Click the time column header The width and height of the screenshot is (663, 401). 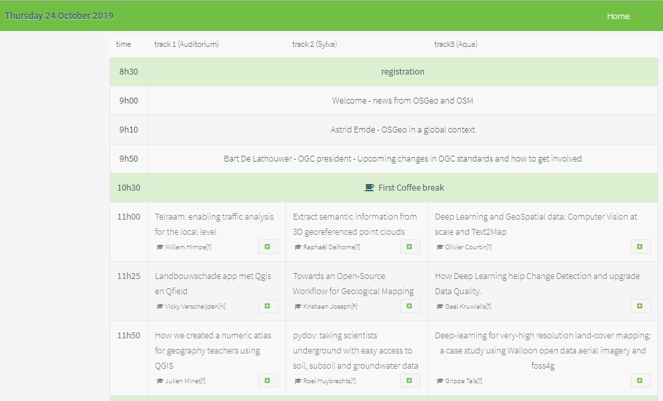pyautogui.click(x=123, y=44)
